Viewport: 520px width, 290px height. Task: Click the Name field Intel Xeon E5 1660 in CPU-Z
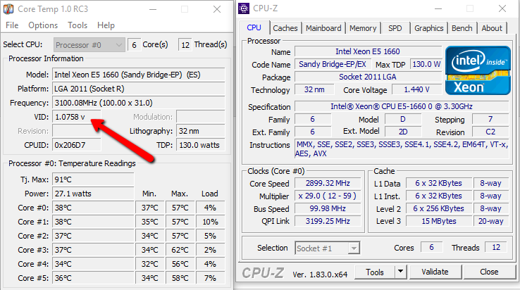[368, 51]
